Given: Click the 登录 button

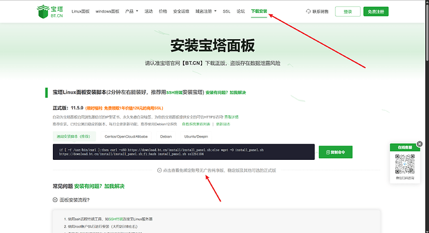Looking at the screenshot, I should point(348,11).
